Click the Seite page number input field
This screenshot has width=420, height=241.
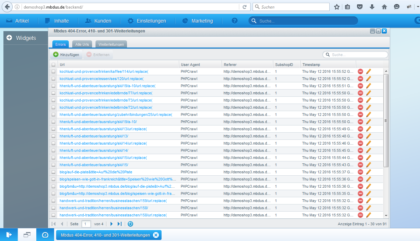(86, 224)
